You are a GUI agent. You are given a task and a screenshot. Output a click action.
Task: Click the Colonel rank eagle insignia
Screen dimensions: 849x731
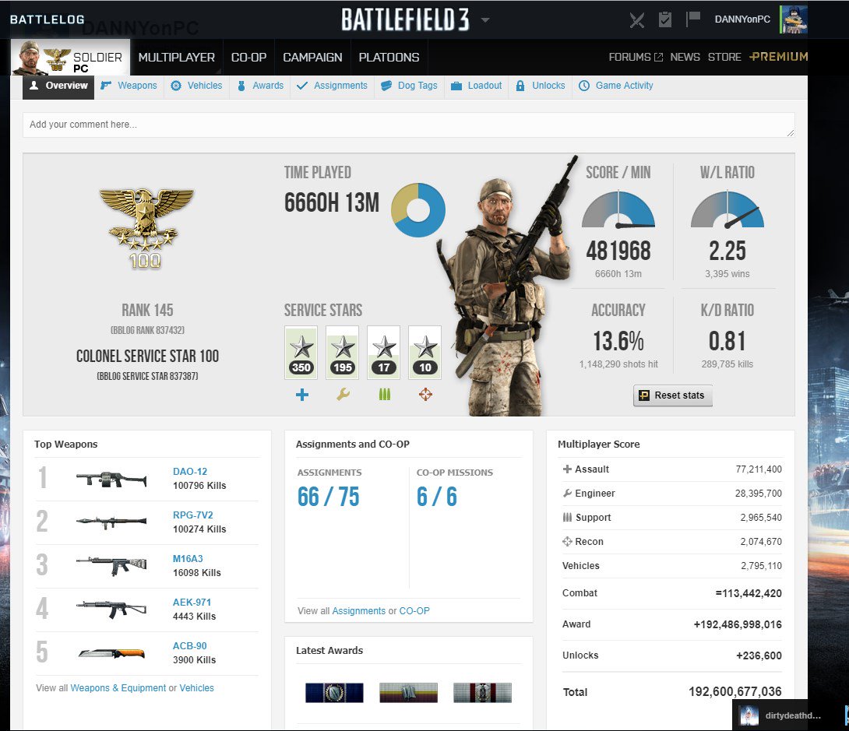pyautogui.click(x=146, y=227)
